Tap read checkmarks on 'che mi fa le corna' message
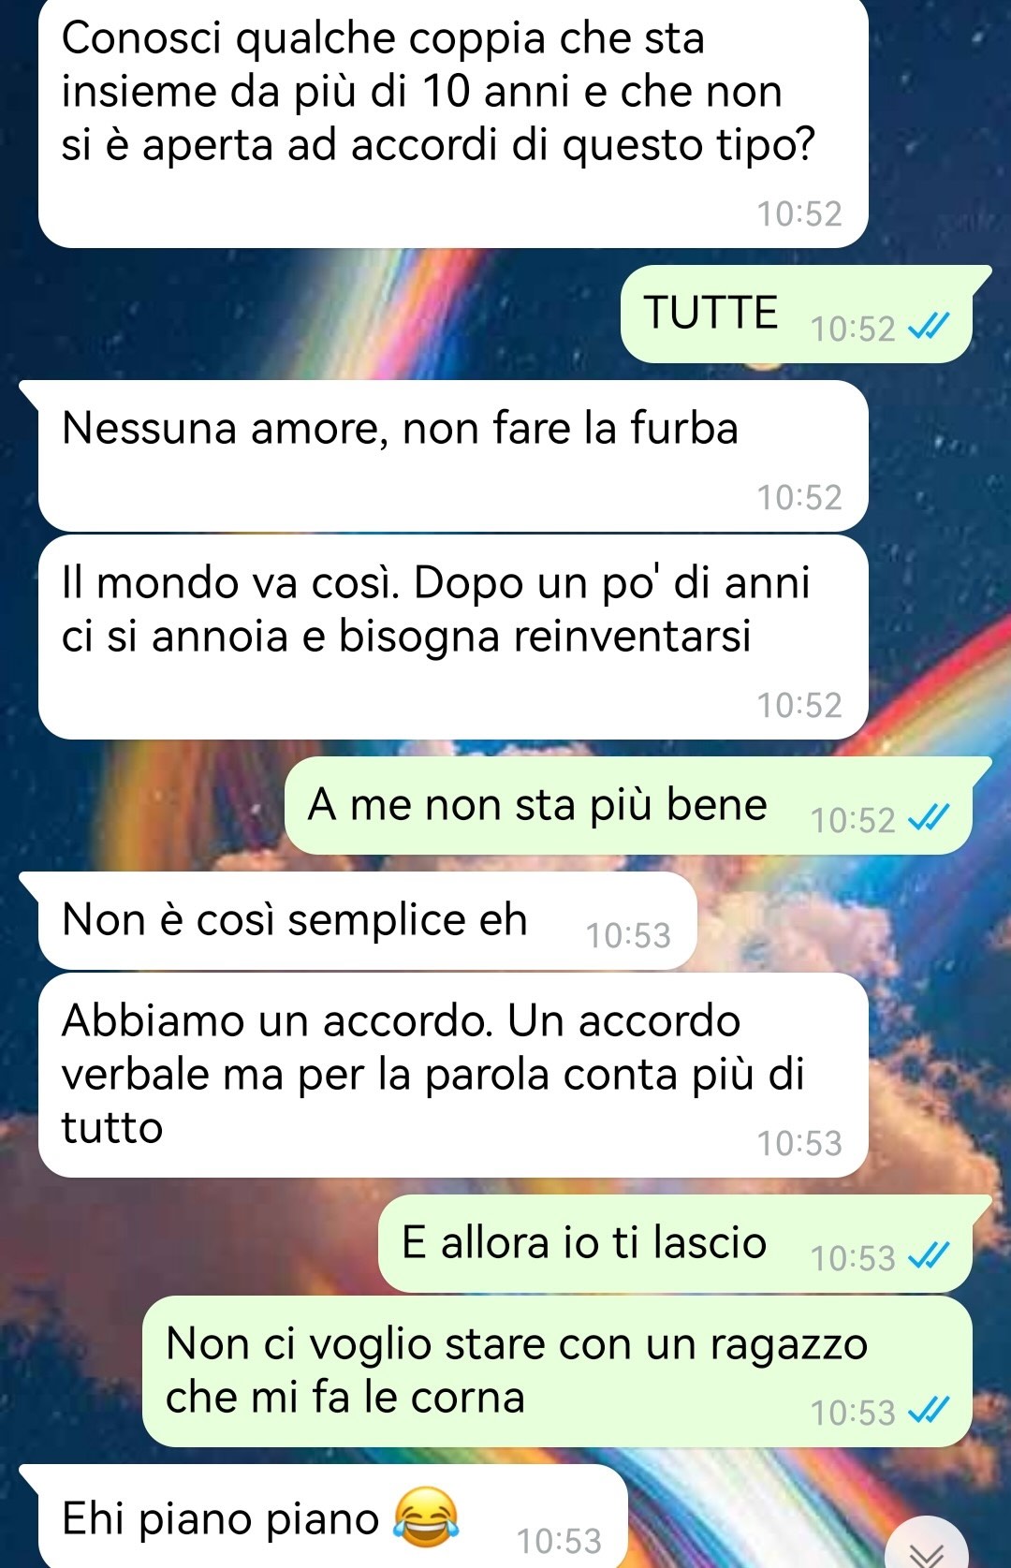Viewport: 1011px width, 1568px height. [929, 1409]
